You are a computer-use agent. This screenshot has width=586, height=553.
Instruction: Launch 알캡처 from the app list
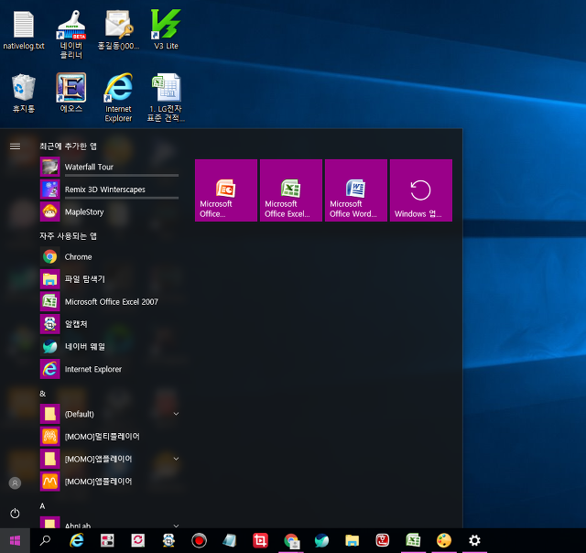pyautogui.click(x=110, y=324)
